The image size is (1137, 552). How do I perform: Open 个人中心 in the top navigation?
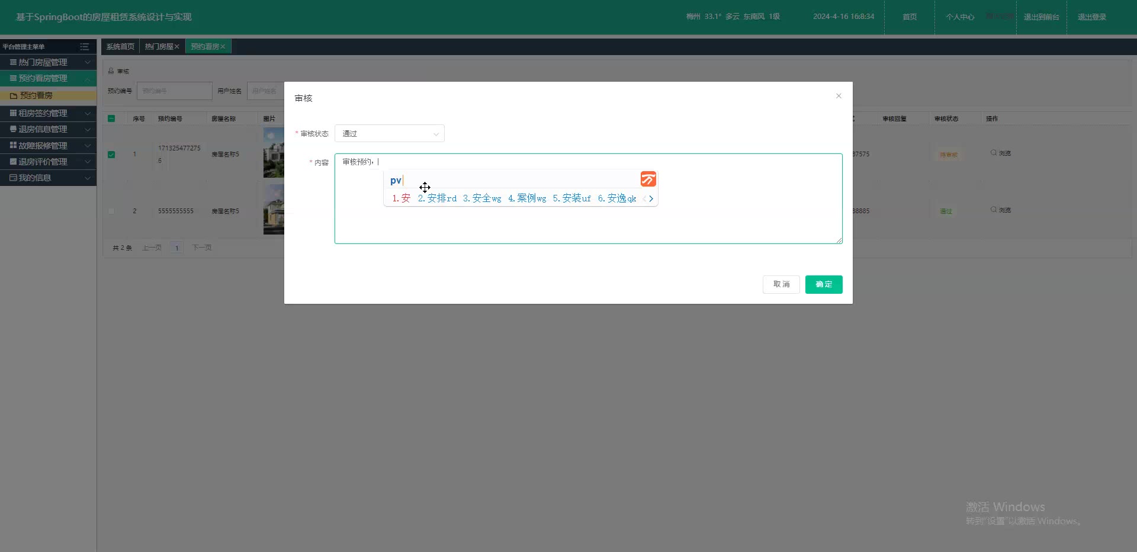[960, 17]
